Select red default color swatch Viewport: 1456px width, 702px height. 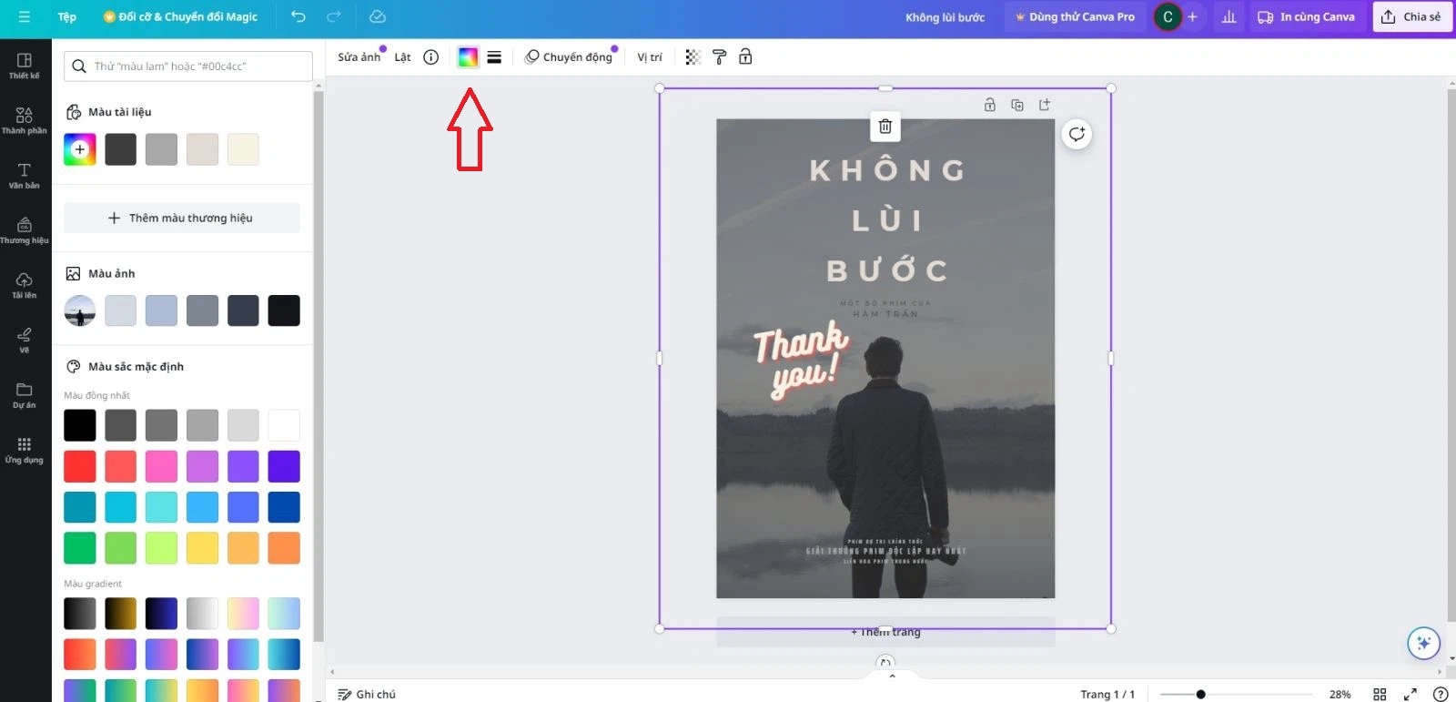pyautogui.click(x=80, y=466)
